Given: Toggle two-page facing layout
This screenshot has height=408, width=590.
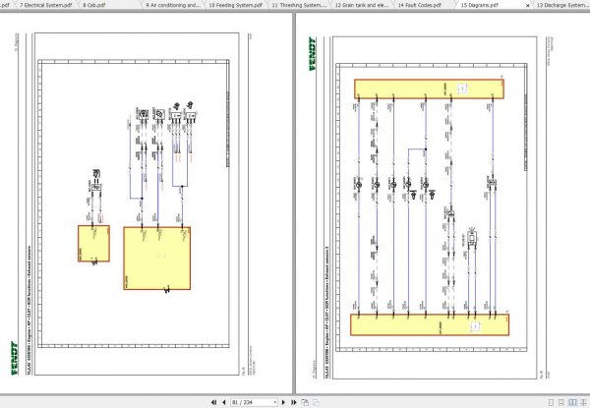Looking at the screenshot, I should pyautogui.click(x=572, y=402).
